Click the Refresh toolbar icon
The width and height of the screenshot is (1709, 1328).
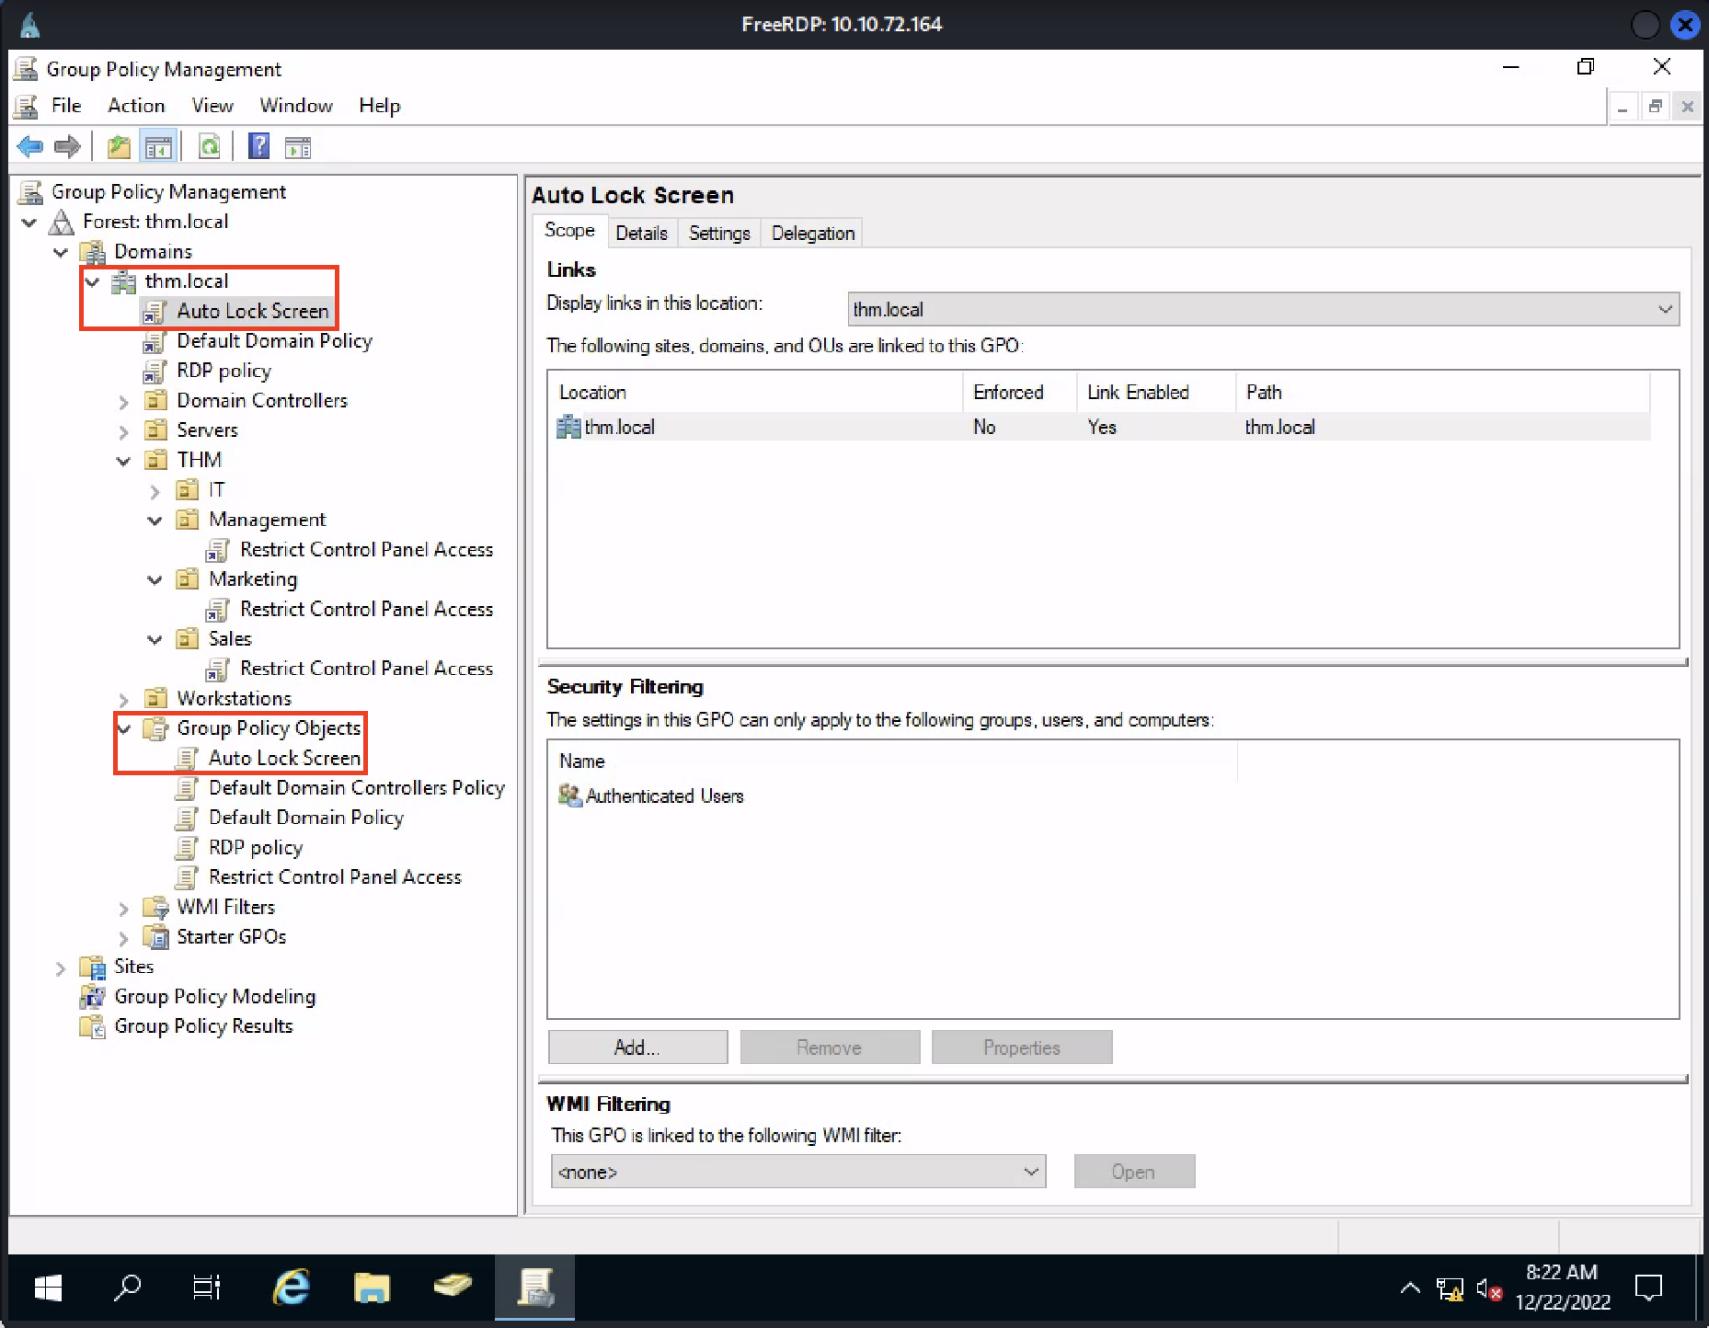point(210,146)
